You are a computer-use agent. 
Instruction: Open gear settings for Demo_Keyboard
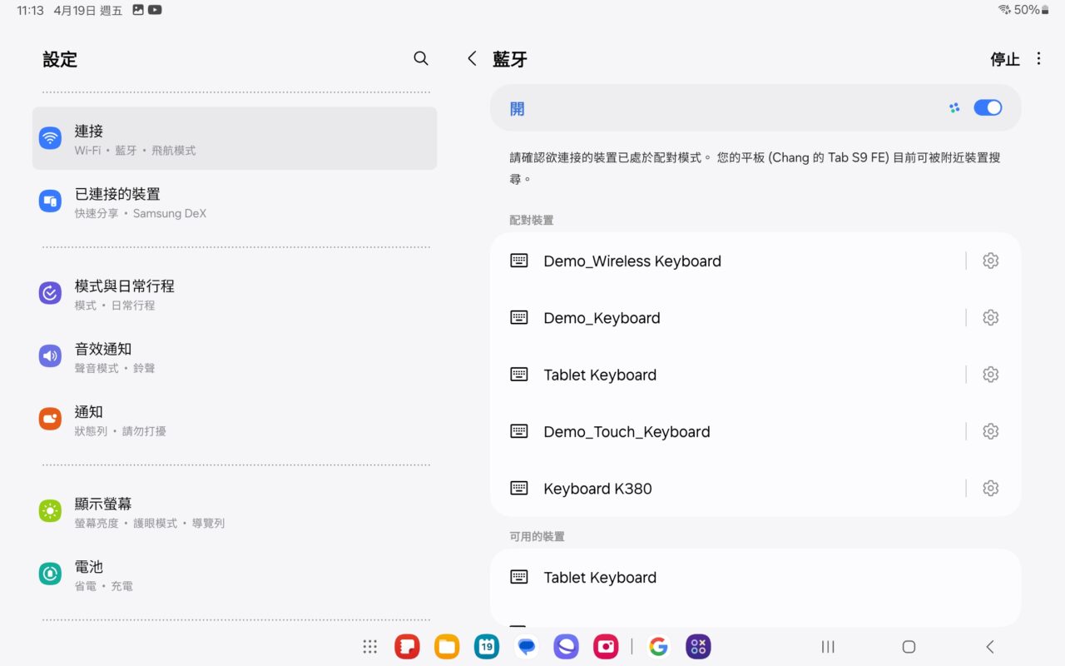pyautogui.click(x=990, y=317)
